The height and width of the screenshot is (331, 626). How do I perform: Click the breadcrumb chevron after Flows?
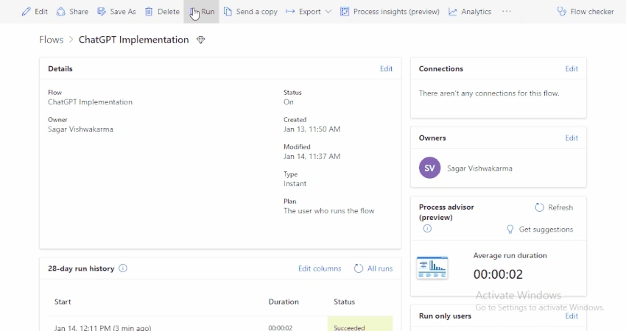(x=71, y=40)
